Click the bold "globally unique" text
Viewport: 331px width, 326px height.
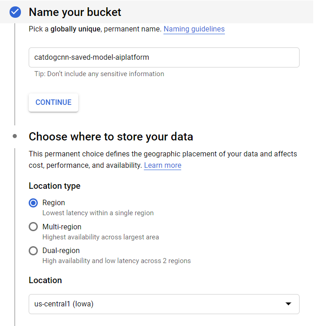click(76, 29)
